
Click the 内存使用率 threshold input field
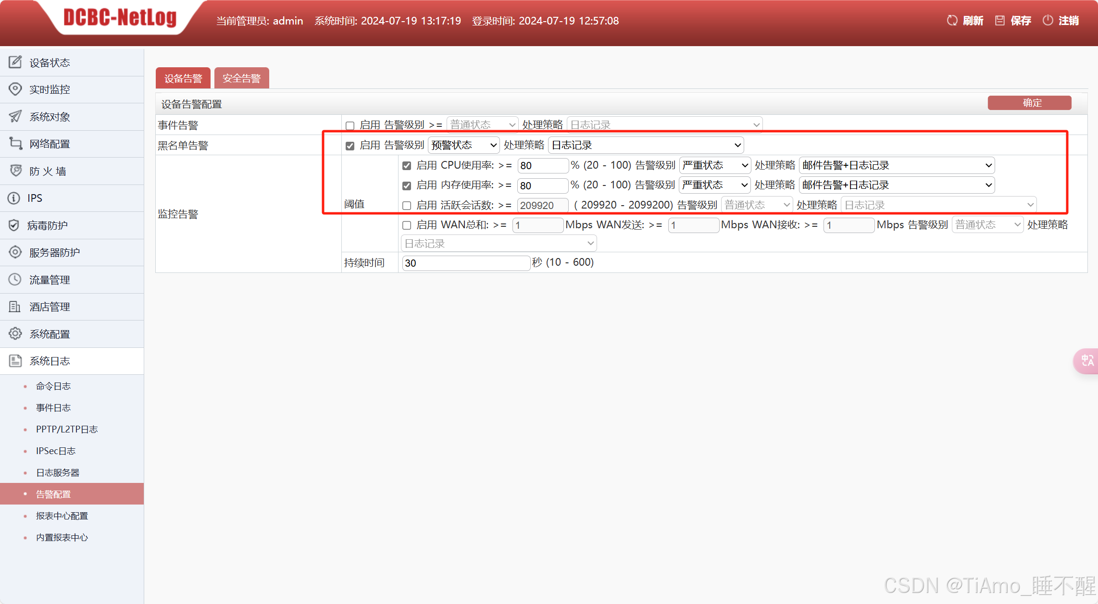[543, 185]
